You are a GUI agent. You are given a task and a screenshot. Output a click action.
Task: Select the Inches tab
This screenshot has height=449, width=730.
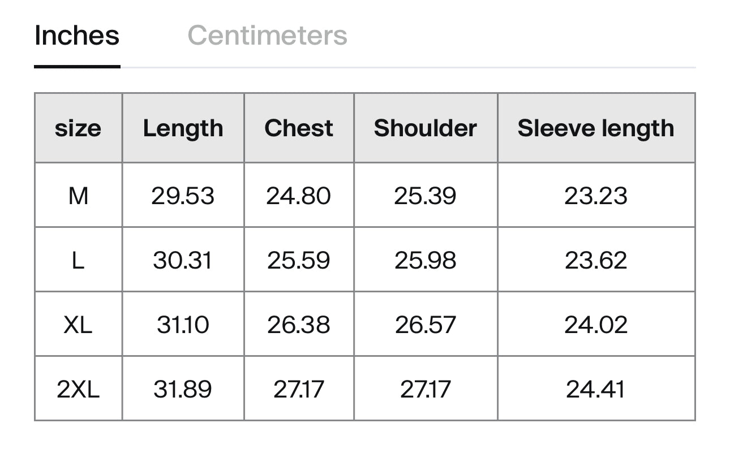(77, 36)
